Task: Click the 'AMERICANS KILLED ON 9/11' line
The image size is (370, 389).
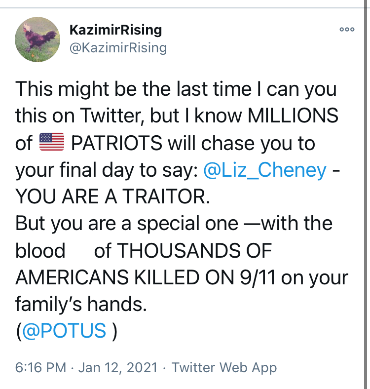Action: click(x=146, y=277)
